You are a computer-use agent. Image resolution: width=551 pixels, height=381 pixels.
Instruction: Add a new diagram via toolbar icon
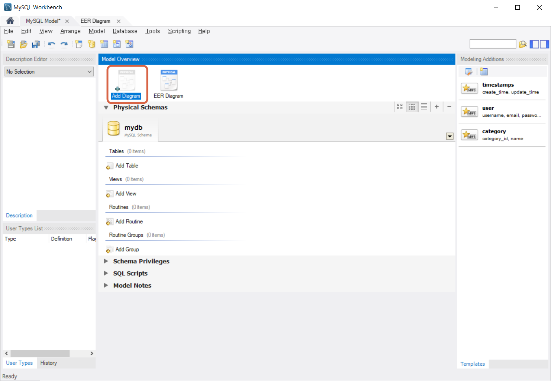click(x=79, y=44)
